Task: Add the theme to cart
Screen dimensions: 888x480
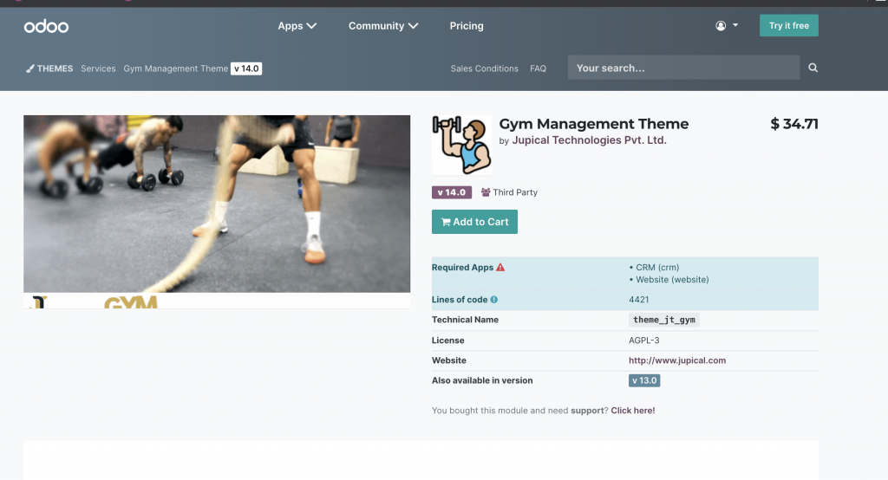Action: pyautogui.click(x=474, y=222)
